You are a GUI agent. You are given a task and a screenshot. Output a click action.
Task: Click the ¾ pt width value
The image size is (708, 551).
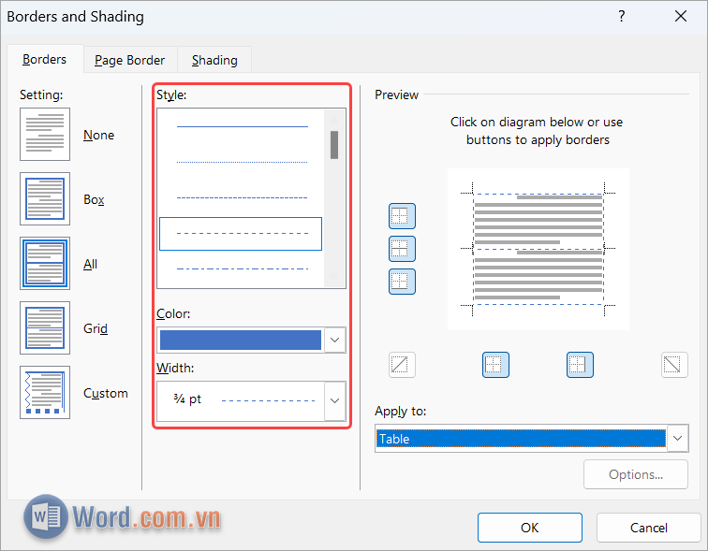(x=187, y=399)
